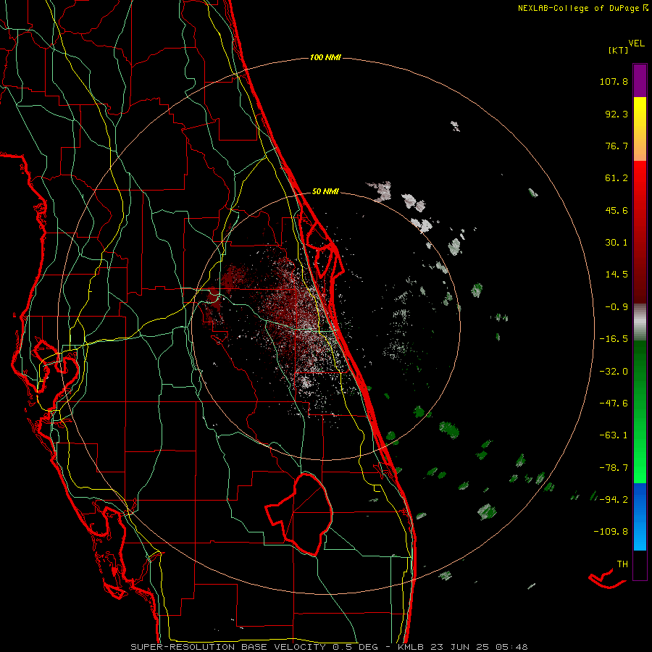652x652 pixels.
Task: Click the -47.6 value on velocity scale
Action: pos(614,404)
